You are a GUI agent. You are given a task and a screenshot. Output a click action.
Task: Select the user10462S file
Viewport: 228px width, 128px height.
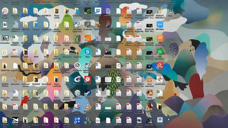[108, 108]
